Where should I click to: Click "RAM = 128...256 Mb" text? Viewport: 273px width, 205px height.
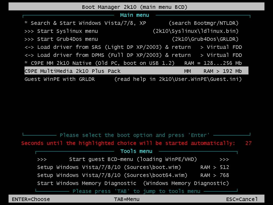[x=213, y=63]
